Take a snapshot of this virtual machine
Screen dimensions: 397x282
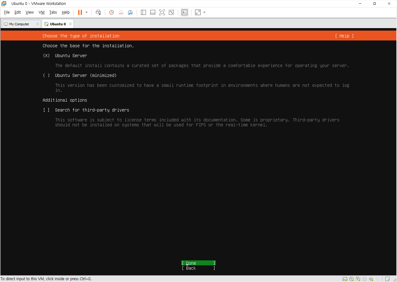pos(112,12)
